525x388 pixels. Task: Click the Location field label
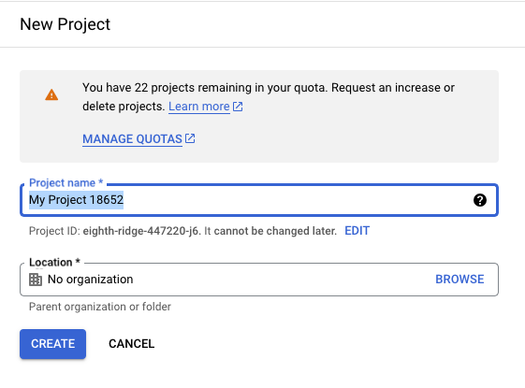pyautogui.click(x=54, y=262)
